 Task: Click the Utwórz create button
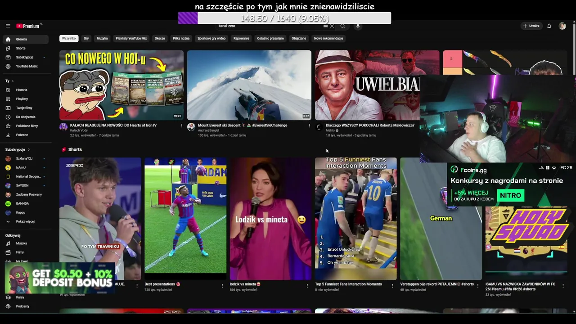tap(531, 26)
